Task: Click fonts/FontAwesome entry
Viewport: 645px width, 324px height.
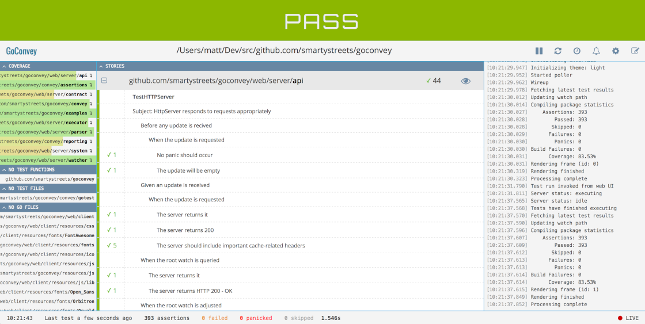Action: point(47,235)
